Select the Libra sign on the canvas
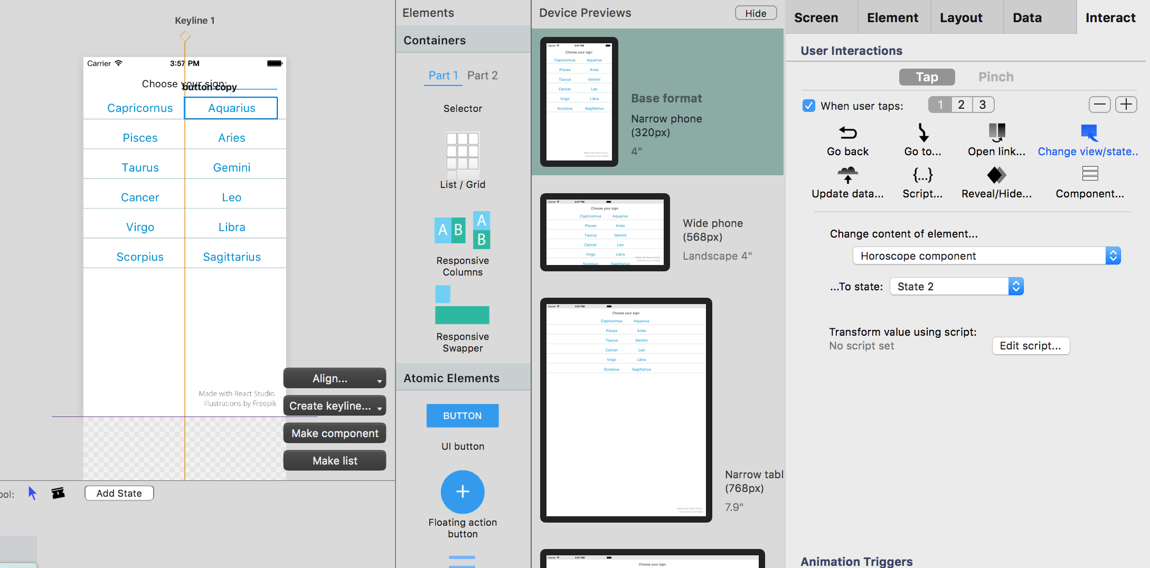The height and width of the screenshot is (568, 1150). click(x=232, y=228)
